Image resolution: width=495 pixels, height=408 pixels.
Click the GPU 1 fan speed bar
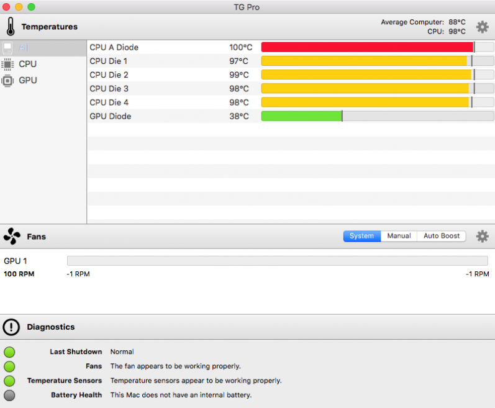coord(278,261)
